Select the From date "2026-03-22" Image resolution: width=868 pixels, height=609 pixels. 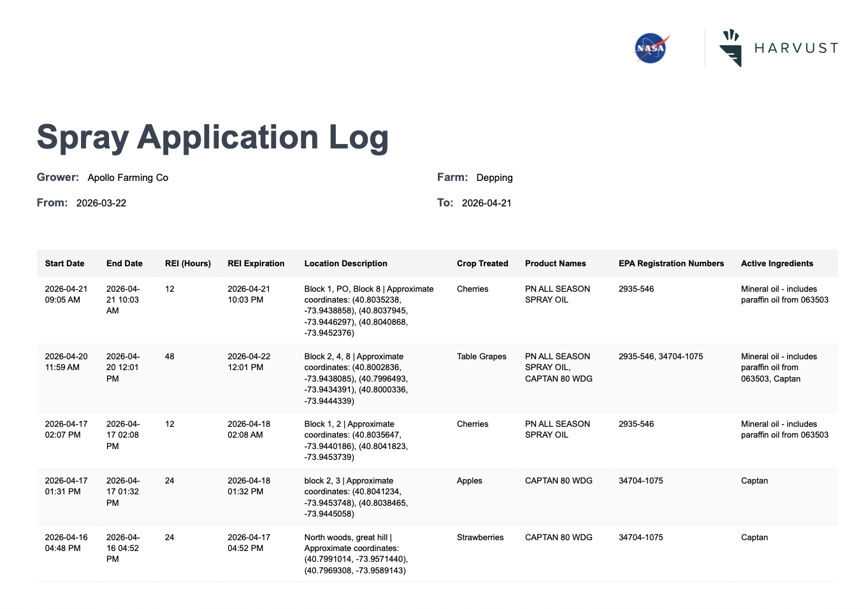(101, 203)
